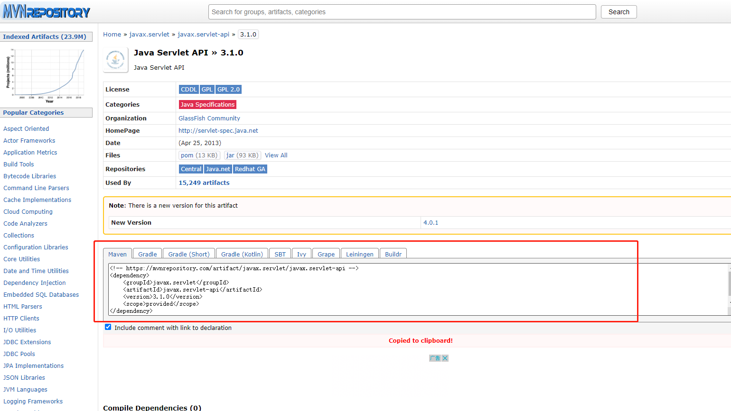Go to new version 4.0.1
Screen dimensions: 731x411
coord(431,222)
